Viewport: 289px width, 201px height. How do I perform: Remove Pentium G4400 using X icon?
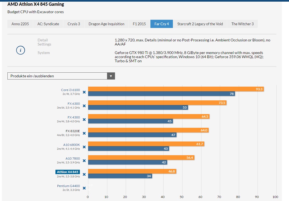click(84, 188)
